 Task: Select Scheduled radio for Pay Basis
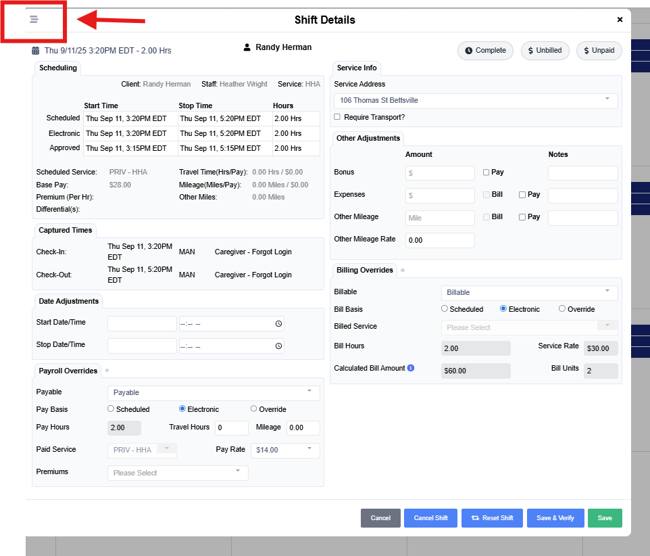point(111,409)
